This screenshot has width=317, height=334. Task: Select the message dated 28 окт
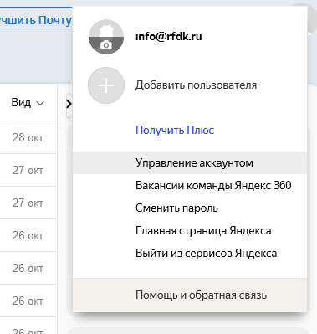(28, 137)
